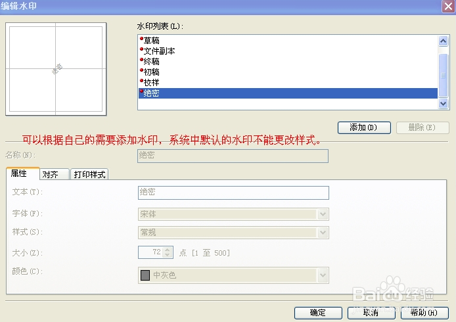Screen dimensions: 456x322
Task: Open the 样式 style dropdown showing 常规
Action: [x=233, y=233]
